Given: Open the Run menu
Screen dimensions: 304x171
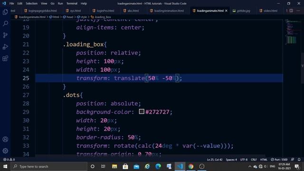Looking at the screenshot, I should coord(60,3).
